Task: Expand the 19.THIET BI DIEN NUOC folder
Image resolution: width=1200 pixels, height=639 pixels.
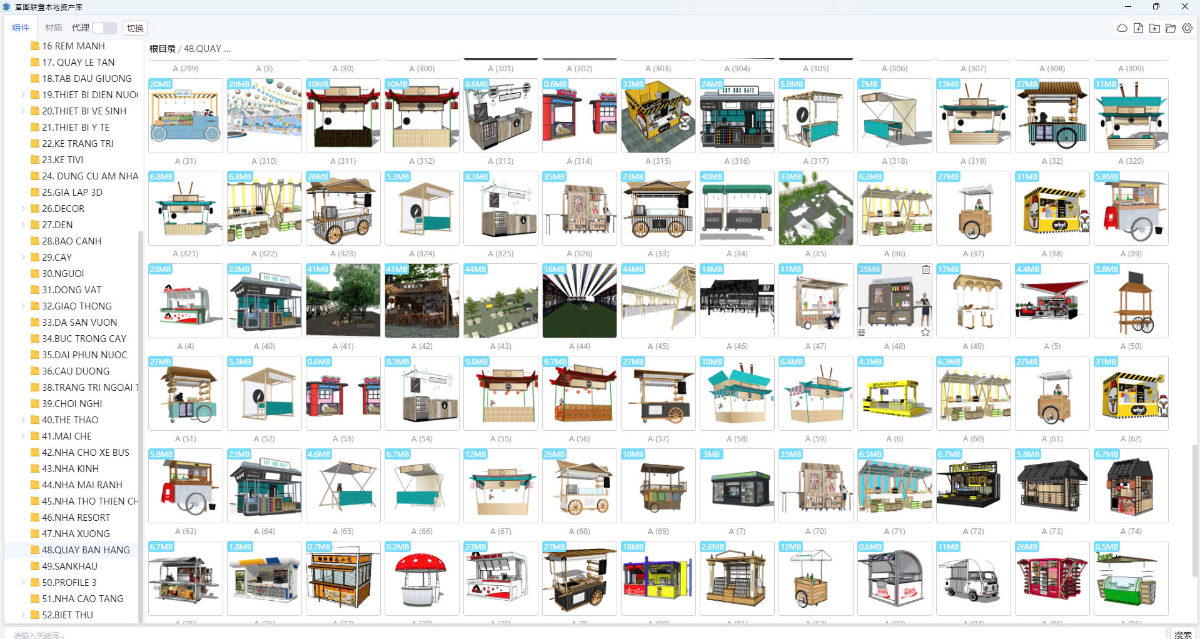Action: pos(23,95)
